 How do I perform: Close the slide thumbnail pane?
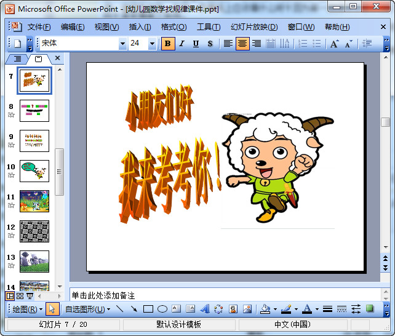(x=57, y=58)
